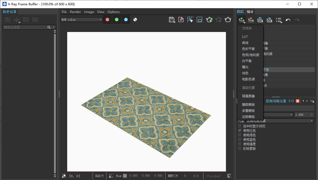This screenshot has height=180, width=318.
Task: Click the save image icon in toolbar
Action: click(172, 20)
